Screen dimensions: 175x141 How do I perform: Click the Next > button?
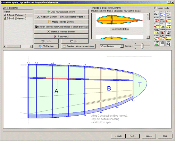click(x=133, y=136)
